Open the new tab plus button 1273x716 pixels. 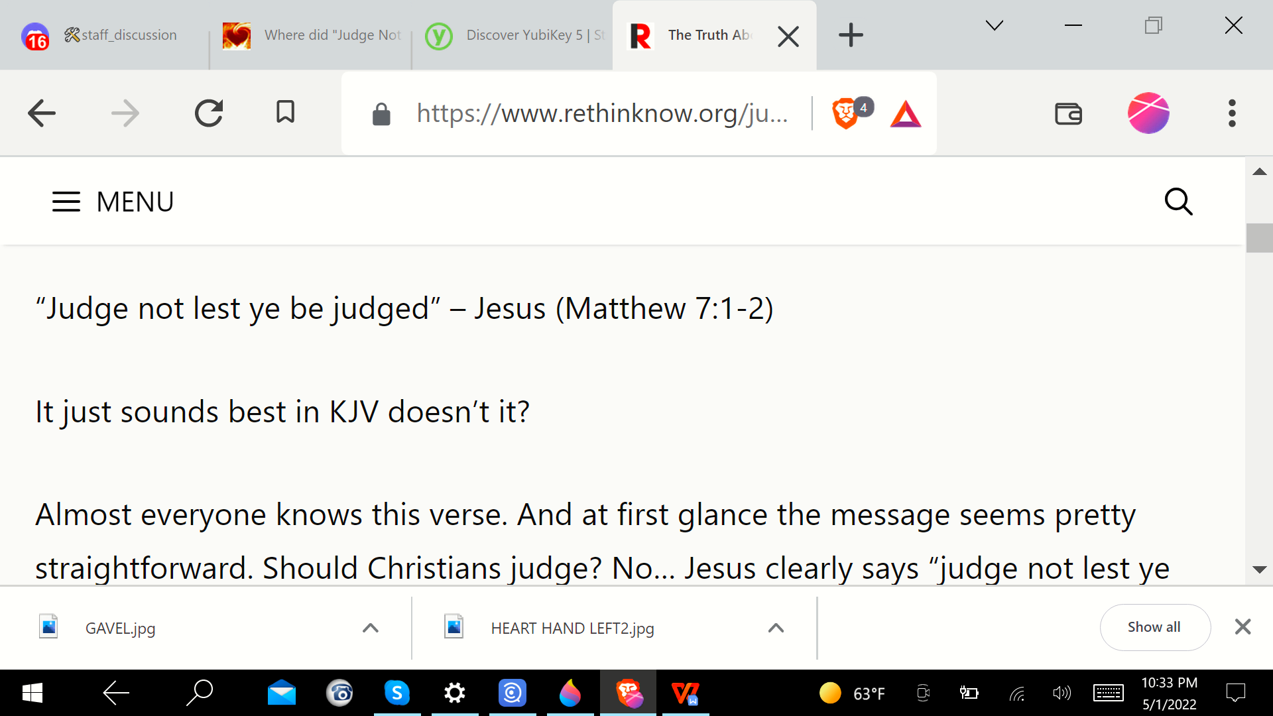click(x=851, y=35)
